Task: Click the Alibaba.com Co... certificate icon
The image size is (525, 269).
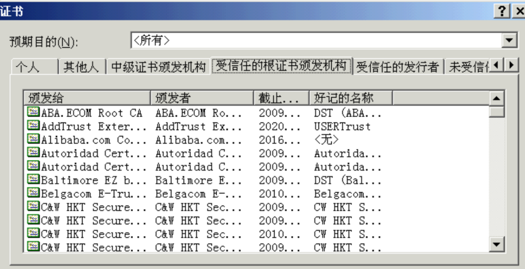Action: click(33, 139)
